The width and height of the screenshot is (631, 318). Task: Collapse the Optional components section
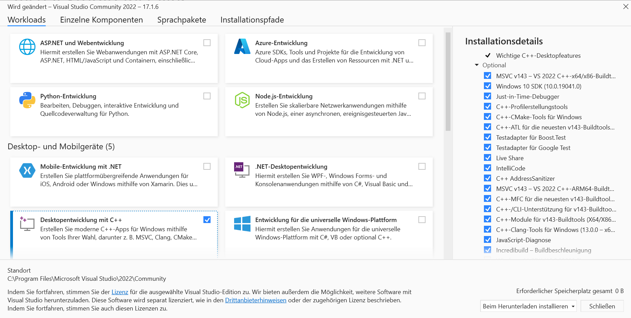(x=477, y=65)
